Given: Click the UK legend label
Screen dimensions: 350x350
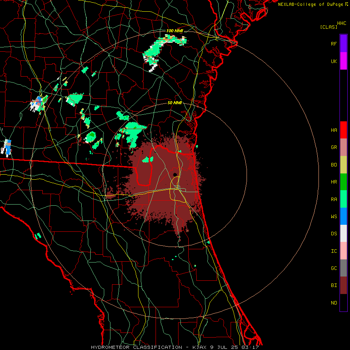Looking at the screenshot, I should 334,61.
